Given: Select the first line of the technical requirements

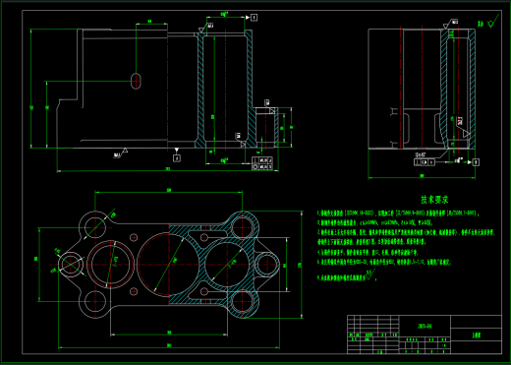Looking at the screenshot, I should click(x=398, y=213).
